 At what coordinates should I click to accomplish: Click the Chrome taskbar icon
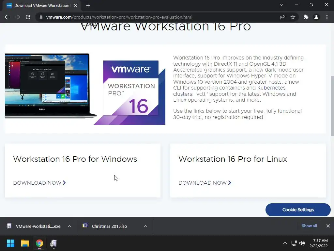click(x=39, y=243)
